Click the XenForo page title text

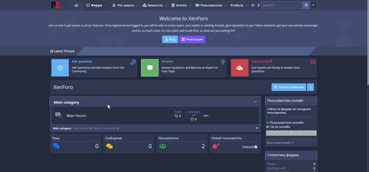click(x=63, y=87)
